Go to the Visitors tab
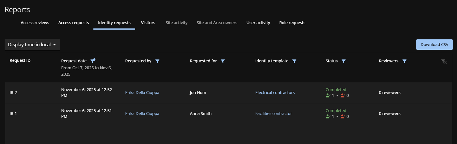The width and height of the screenshot is (457, 144). point(148,23)
